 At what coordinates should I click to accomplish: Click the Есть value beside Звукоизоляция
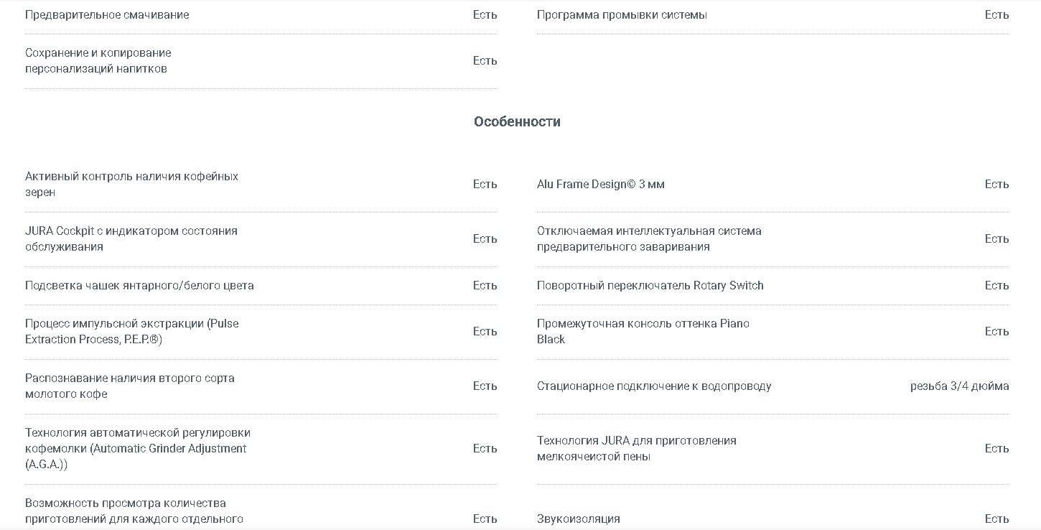tap(996, 519)
